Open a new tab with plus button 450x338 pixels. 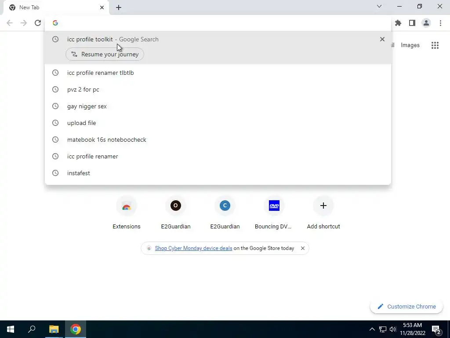pyautogui.click(x=119, y=7)
